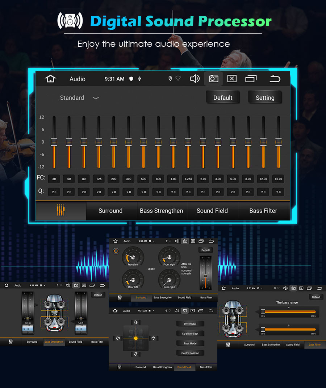Adjust the upper bass range slider
The width and height of the screenshot is (326, 388).
coord(289,312)
